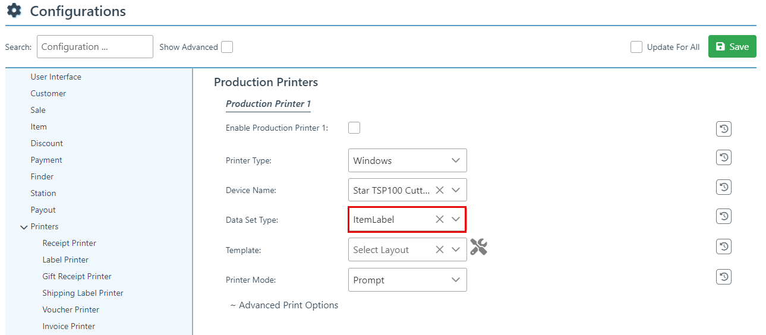Open the Payment configuration section
Screen dimensions: 766x335
click(46, 160)
